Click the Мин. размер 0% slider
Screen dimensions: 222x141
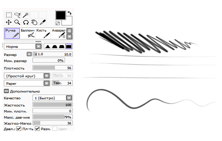pyautogui.click(x=49, y=61)
